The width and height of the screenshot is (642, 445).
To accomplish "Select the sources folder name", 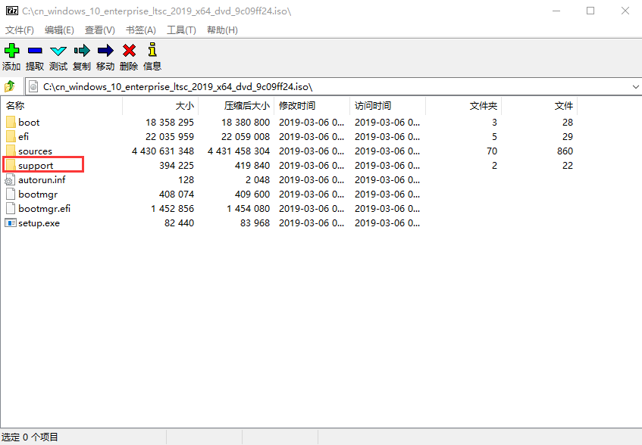I will point(35,151).
